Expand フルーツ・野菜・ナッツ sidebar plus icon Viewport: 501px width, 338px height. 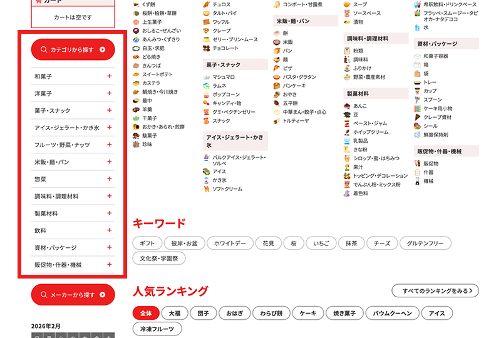[109, 145]
